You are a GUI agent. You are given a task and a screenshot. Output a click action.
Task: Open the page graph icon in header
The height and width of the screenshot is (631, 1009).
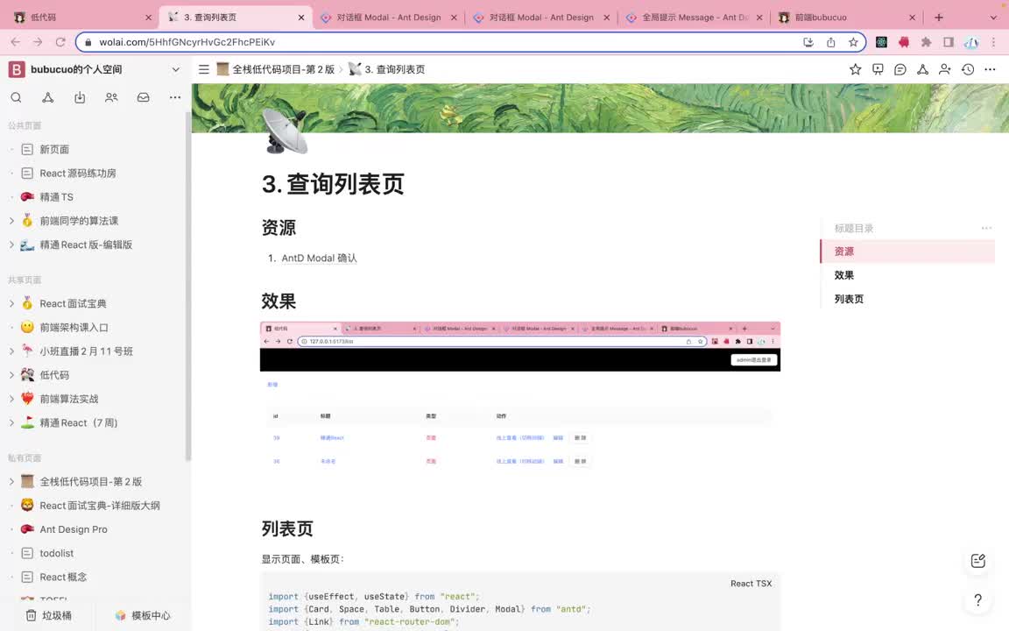coord(923,69)
